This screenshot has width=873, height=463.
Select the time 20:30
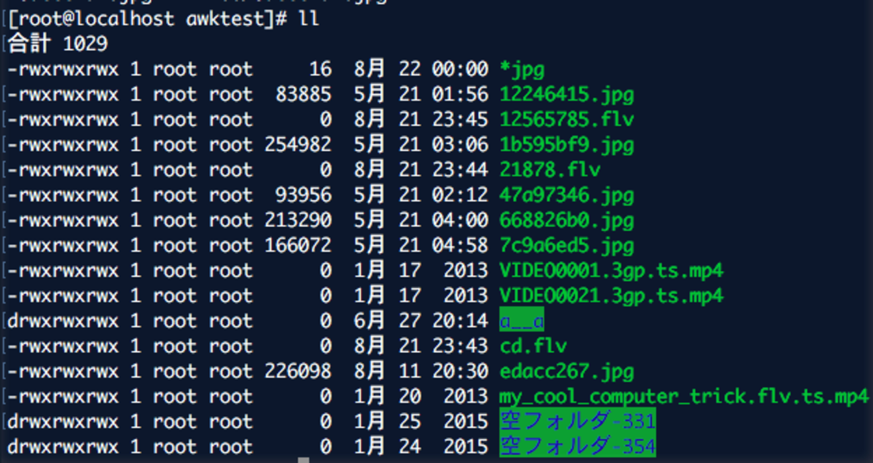coord(461,371)
